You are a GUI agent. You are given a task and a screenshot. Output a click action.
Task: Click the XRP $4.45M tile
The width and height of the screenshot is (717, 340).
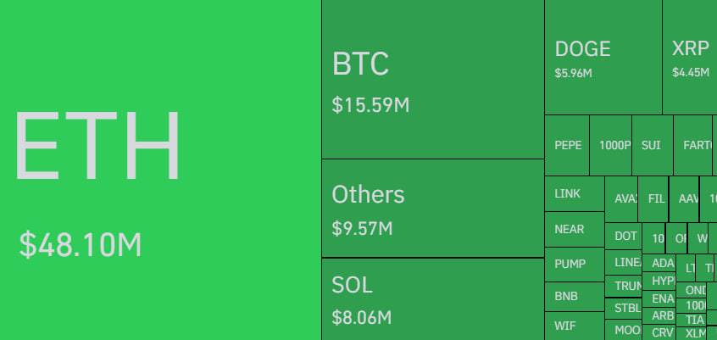pyautogui.click(x=690, y=57)
